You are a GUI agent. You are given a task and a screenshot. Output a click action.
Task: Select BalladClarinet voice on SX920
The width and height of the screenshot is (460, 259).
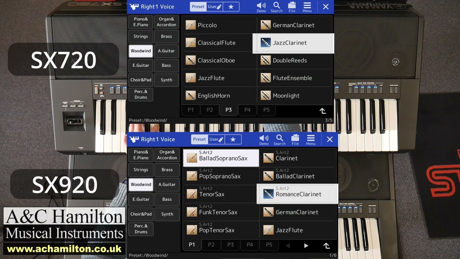pyautogui.click(x=298, y=176)
